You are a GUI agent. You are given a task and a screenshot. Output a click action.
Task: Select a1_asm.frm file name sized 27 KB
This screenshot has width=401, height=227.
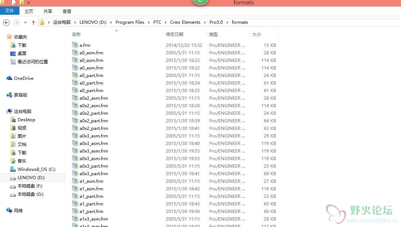(91, 181)
